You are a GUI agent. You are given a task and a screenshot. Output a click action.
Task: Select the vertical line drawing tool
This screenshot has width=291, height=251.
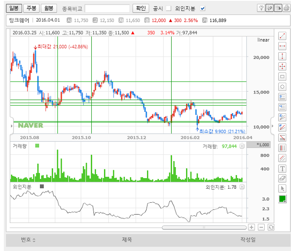(x=282, y=56)
